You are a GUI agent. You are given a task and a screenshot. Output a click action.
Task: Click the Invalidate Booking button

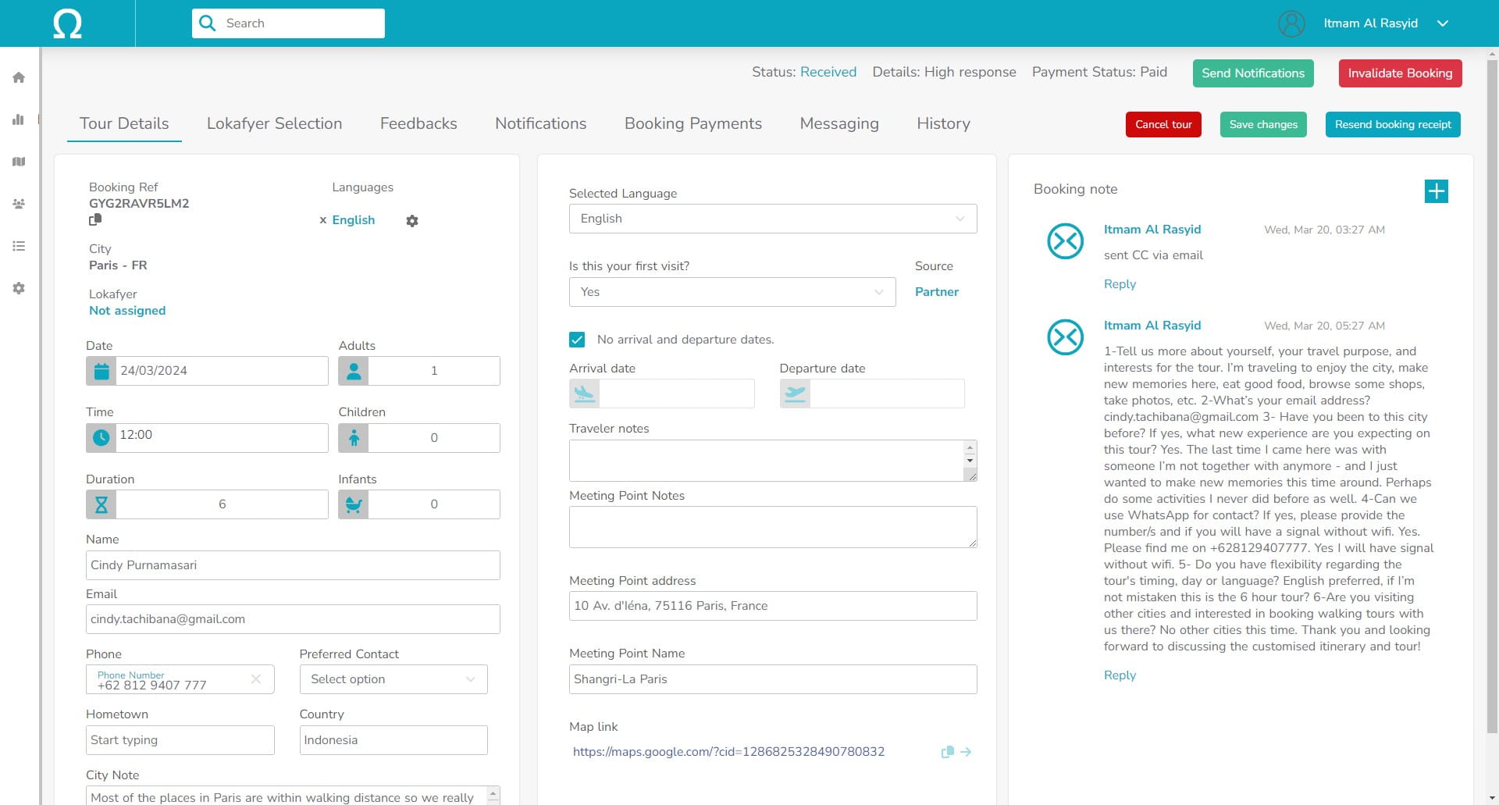point(1400,73)
